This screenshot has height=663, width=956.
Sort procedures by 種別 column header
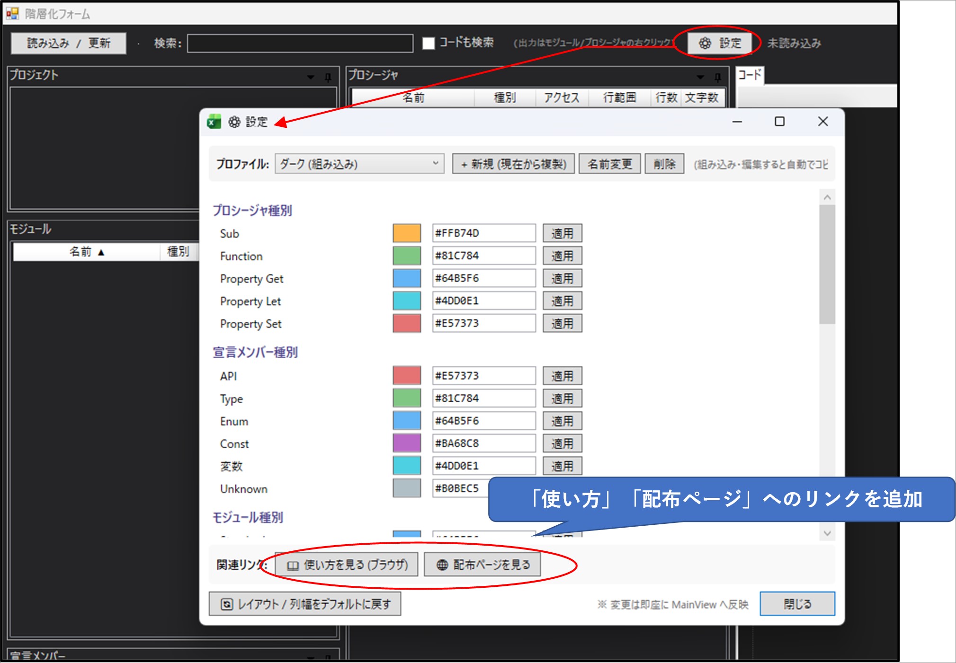(505, 97)
